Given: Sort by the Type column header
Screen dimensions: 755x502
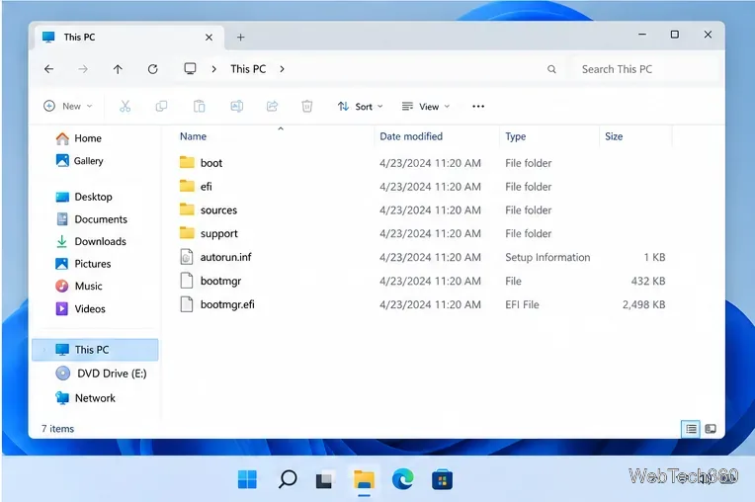Looking at the screenshot, I should click(x=515, y=136).
